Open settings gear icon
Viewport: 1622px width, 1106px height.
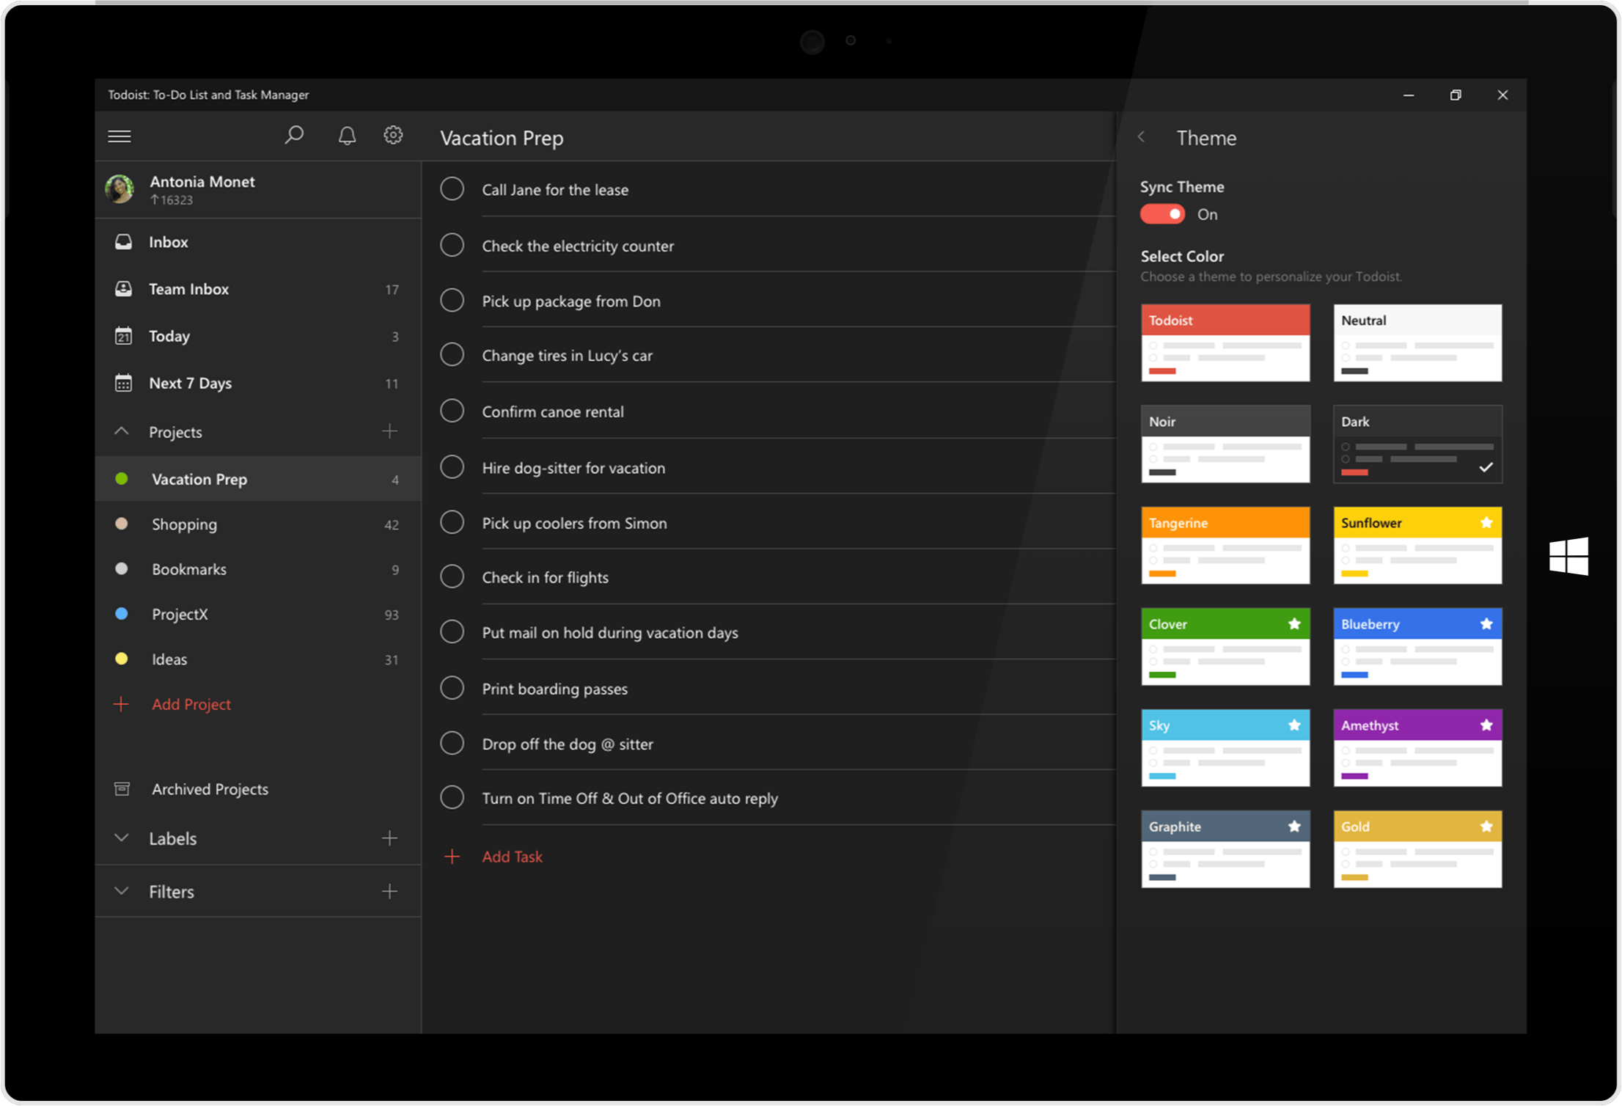point(393,135)
